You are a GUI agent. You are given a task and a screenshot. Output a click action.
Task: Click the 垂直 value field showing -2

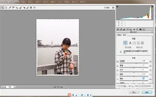[145, 65]
